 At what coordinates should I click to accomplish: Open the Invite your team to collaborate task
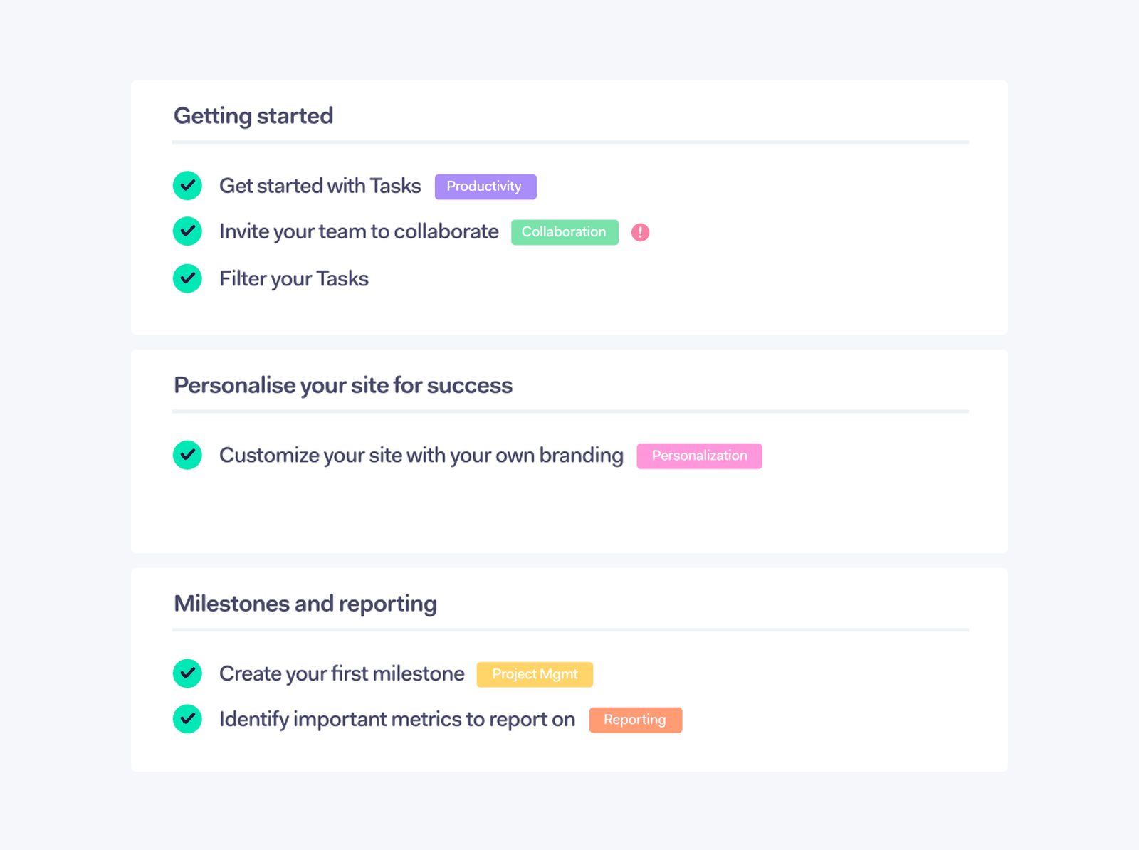[359, 231]
